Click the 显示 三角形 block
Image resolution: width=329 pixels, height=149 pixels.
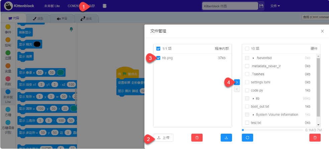47,121
